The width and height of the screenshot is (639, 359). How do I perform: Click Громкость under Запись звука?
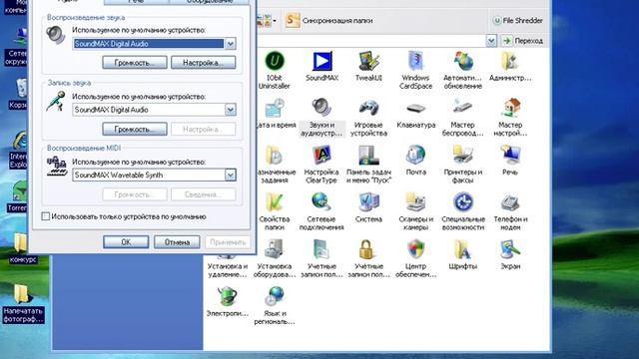[135, 129]
